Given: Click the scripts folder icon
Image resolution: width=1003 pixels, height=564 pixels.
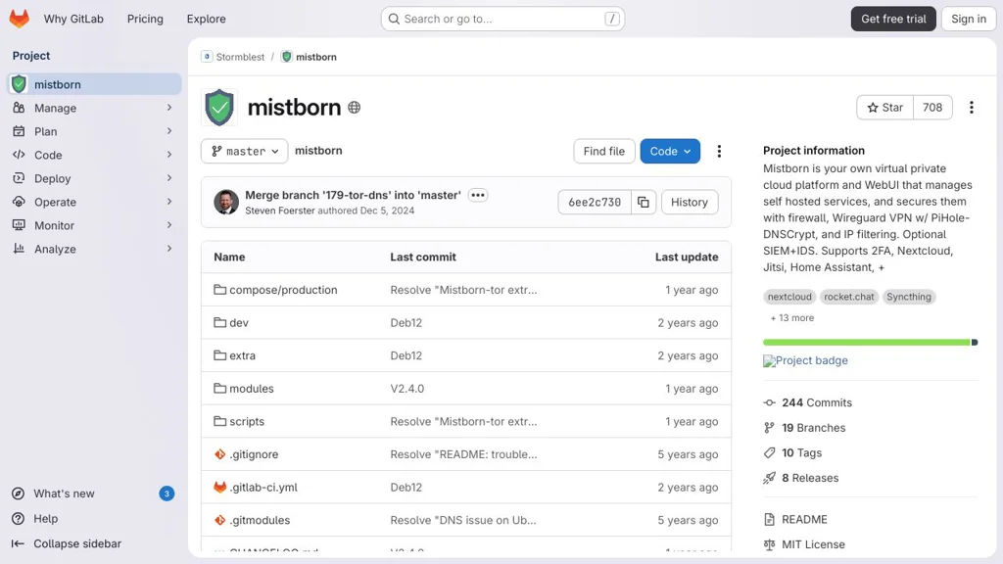Looking at the screenshot, I should pyautogui.click(x=220, y=421).
